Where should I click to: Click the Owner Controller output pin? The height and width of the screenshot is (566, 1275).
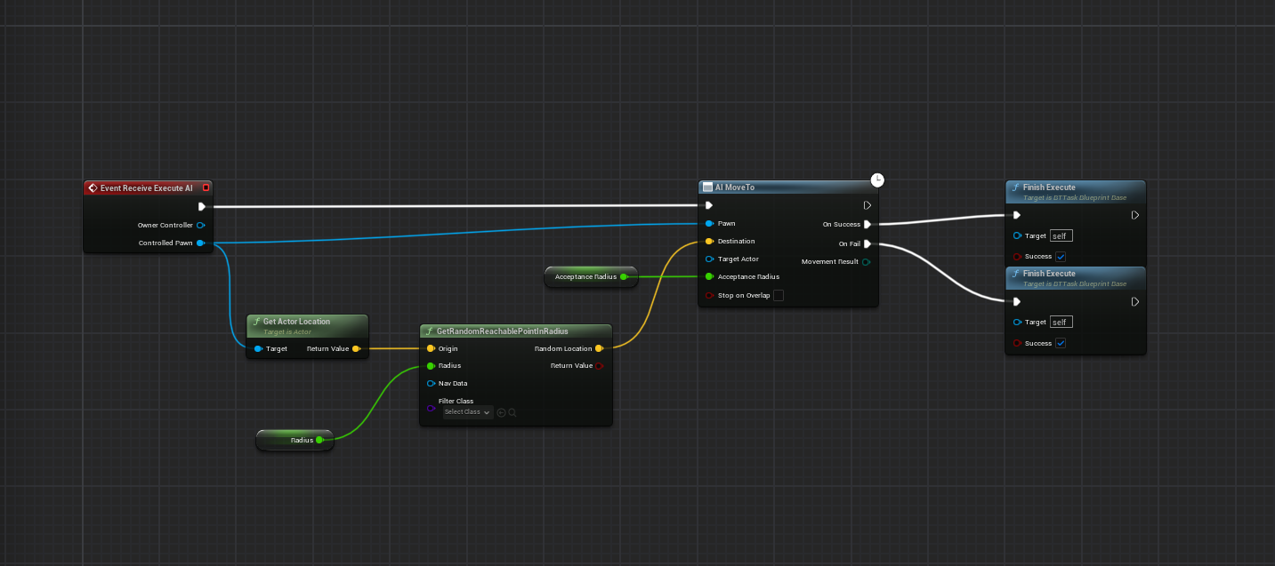tap(200, 225)
